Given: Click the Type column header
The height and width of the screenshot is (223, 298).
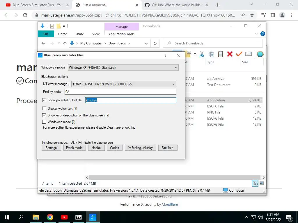Looking at the screenshot, I should click(211, 62).
